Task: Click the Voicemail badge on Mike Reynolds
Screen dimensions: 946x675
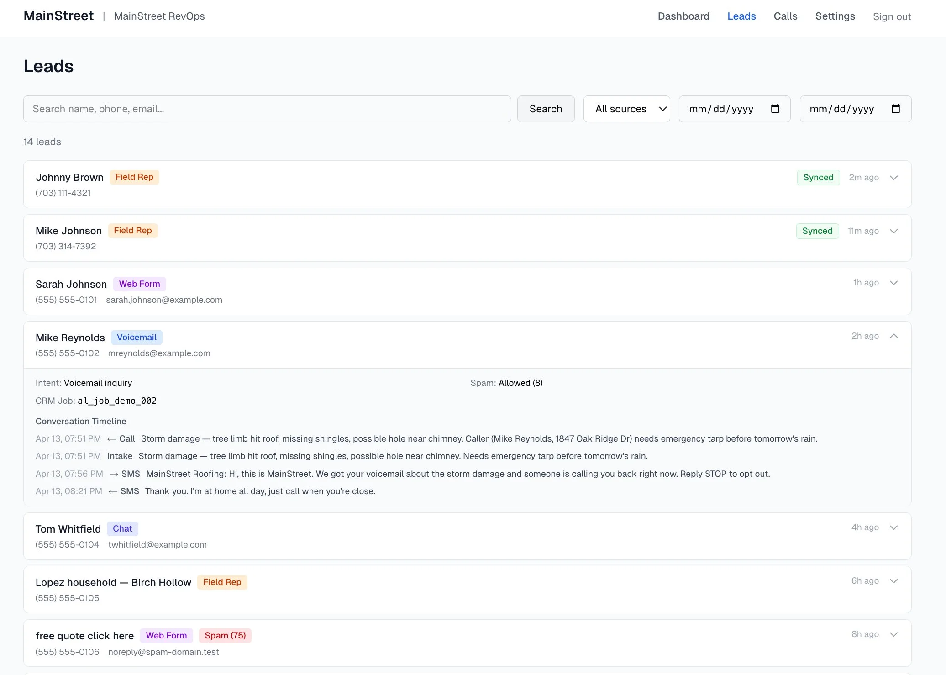Action: coord(137,337)
